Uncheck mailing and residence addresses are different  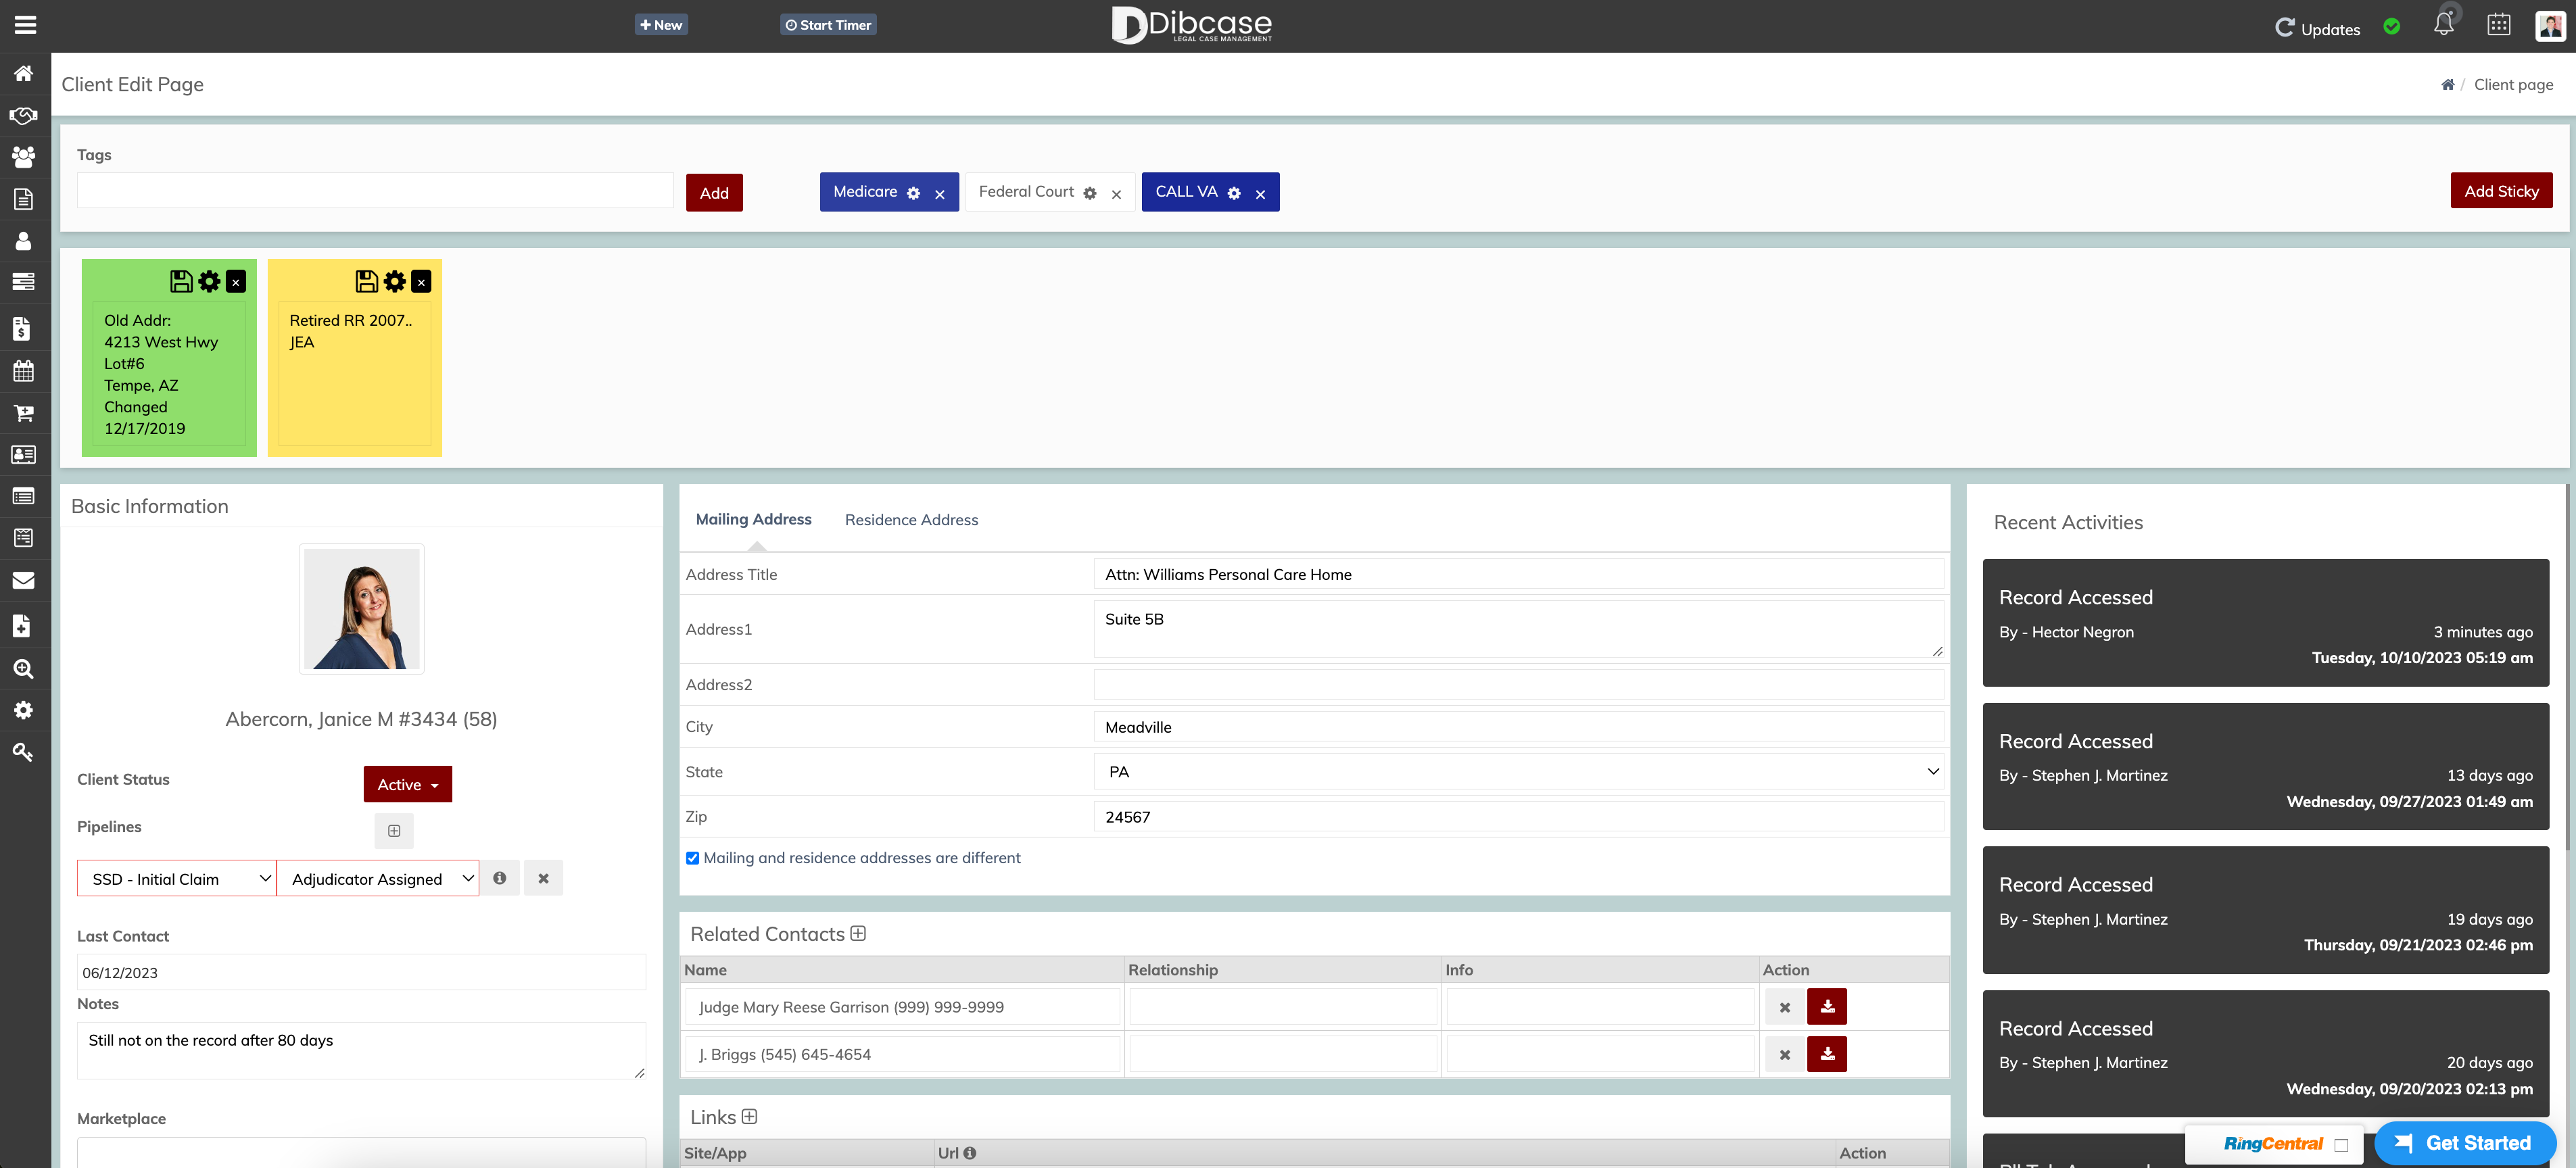point(692,858)
